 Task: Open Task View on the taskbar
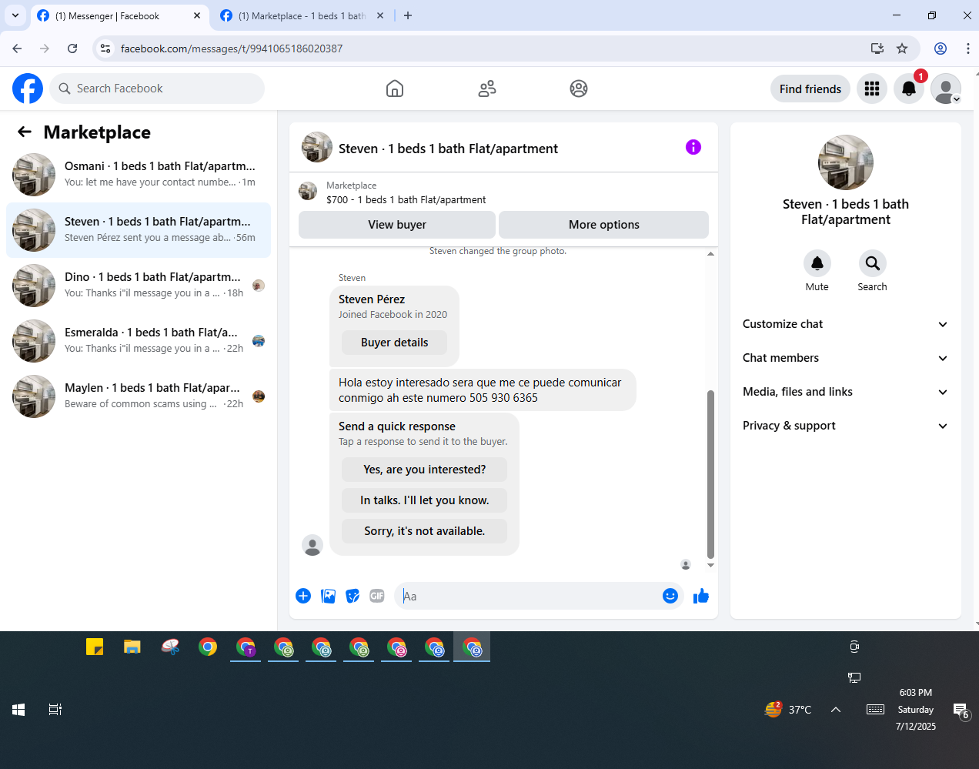(x=55, y=710)
